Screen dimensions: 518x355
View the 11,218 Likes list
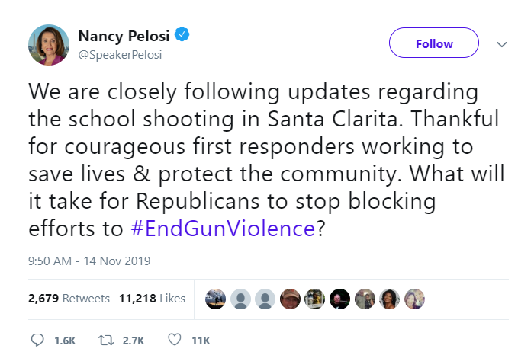[x=152, y=299]
